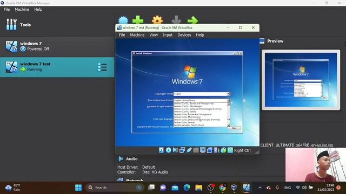
Task: Select the running windows 7 test machine
Action: pyautogui.click(x=57, y=67)
